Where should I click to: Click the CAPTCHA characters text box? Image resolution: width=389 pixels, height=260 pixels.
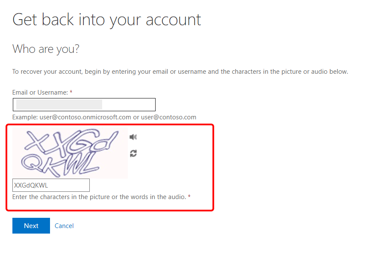tap(51, 185)
